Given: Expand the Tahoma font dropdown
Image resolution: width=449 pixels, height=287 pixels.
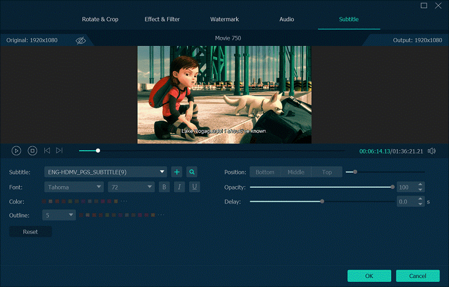Looking at the screenshot, I should pos(74,187).
